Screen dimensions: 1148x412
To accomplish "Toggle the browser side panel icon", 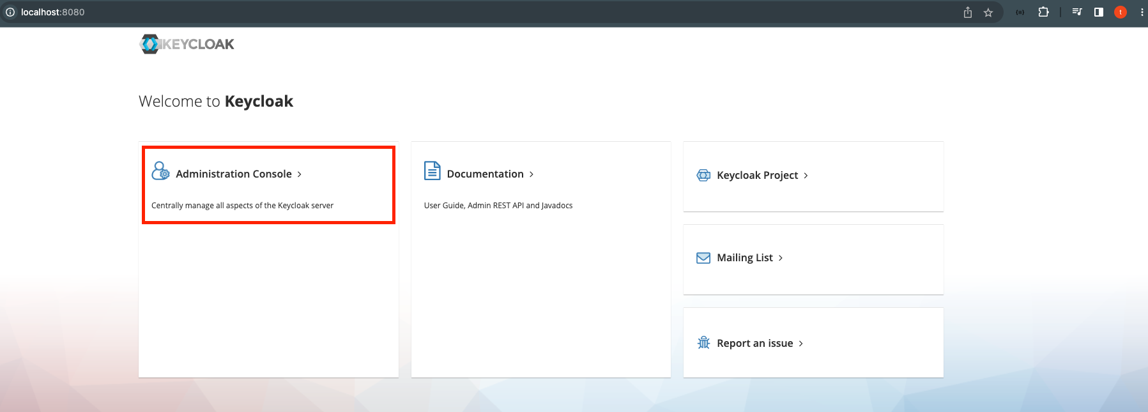I will coord(1099,12).
